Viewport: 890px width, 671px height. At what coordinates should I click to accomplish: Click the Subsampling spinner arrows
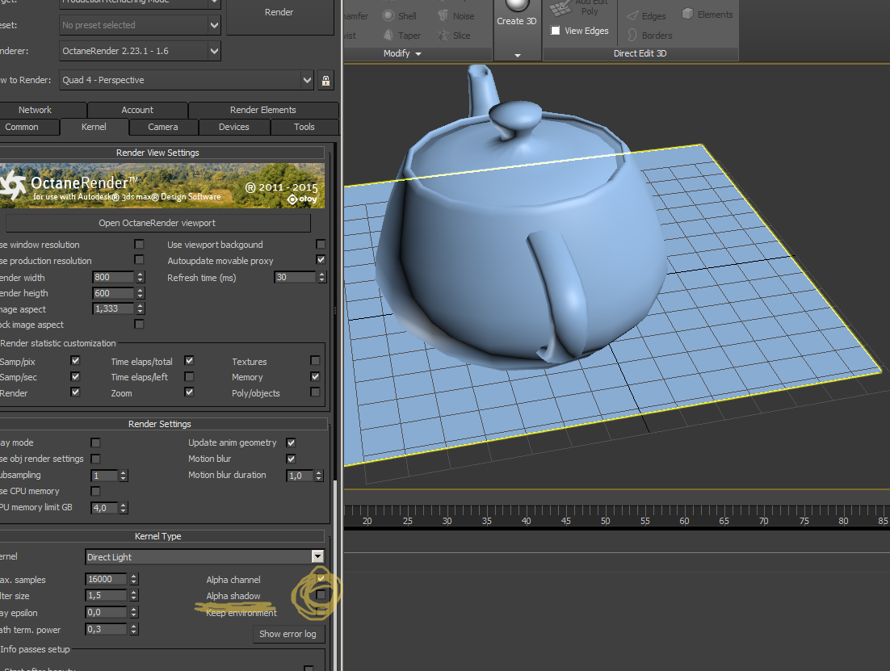(x=124, y=476)
